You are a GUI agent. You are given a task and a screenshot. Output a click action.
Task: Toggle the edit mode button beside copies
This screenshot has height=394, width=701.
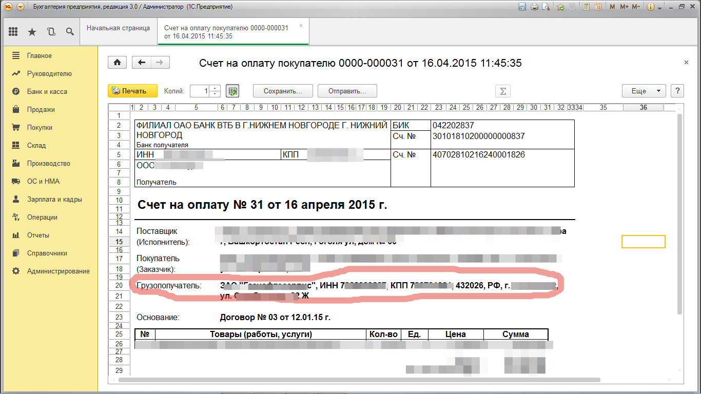[233, 91]
